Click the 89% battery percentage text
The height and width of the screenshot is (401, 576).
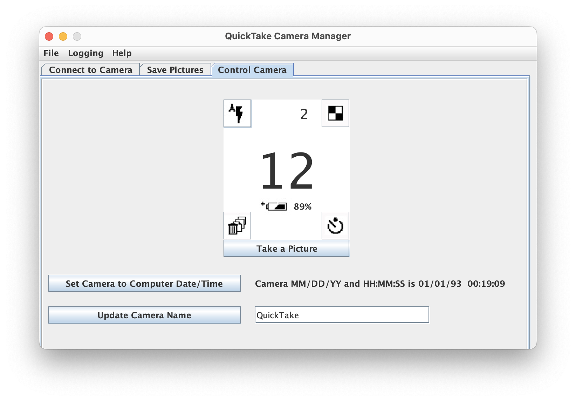click(302, 207)
